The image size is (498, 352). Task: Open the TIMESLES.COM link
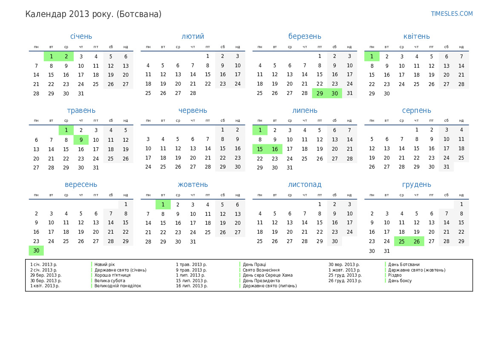[x=451, y=14]
